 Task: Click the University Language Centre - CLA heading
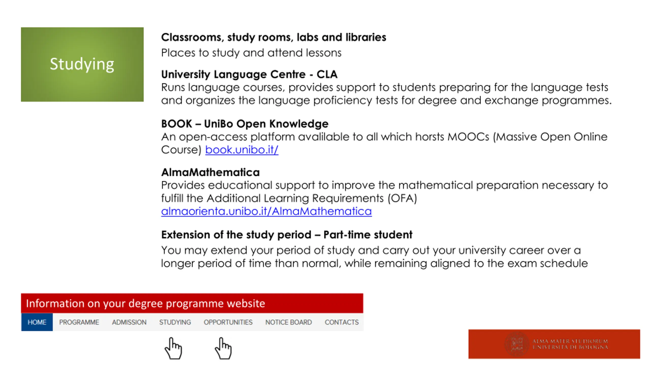[x=249, y=74]
